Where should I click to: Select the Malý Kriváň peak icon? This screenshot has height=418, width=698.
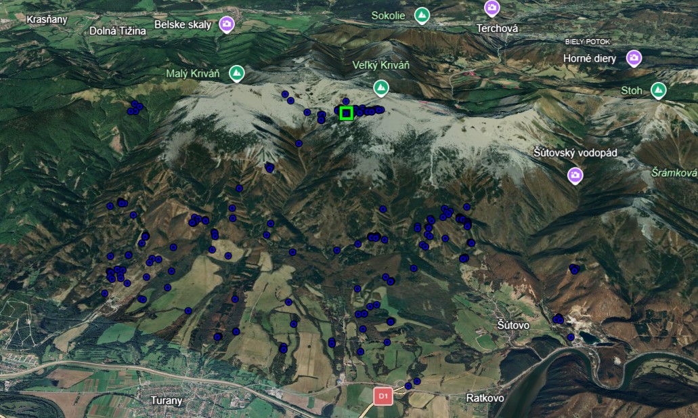click(237, 74)
